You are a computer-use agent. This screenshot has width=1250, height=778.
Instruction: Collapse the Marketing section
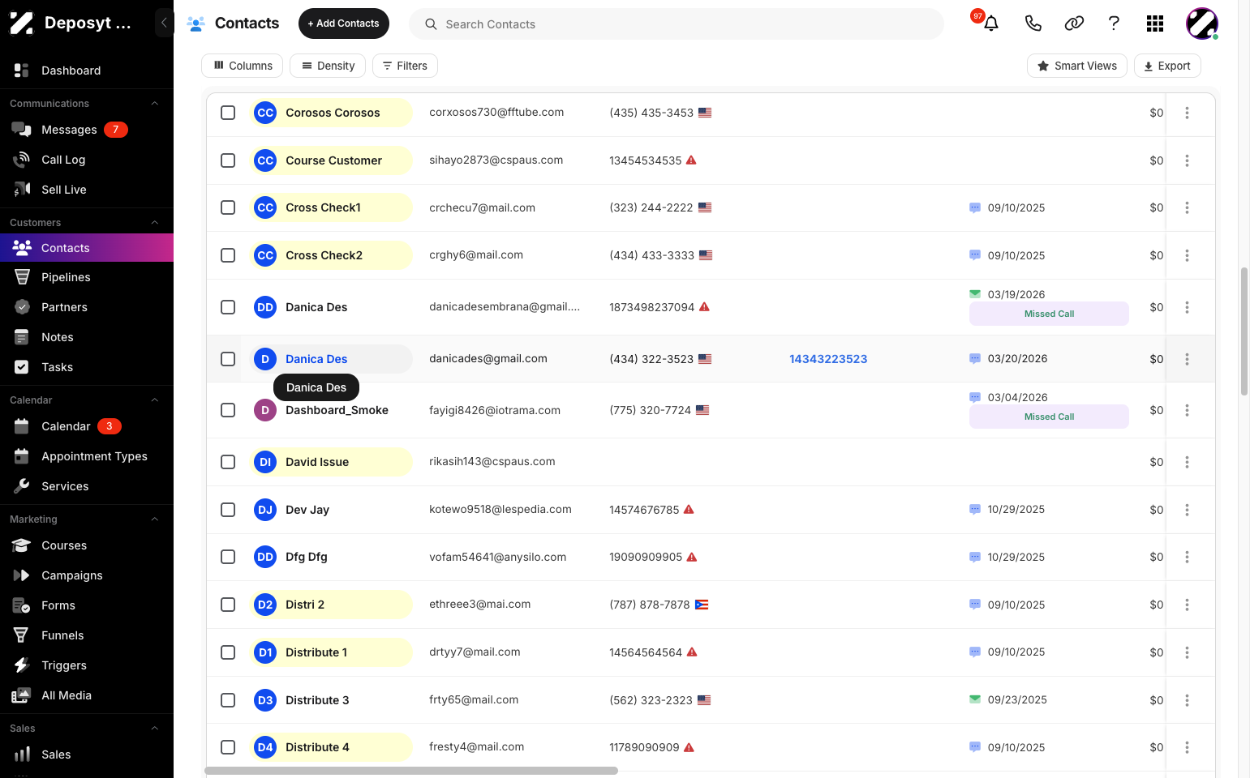(x=154, y=519)
